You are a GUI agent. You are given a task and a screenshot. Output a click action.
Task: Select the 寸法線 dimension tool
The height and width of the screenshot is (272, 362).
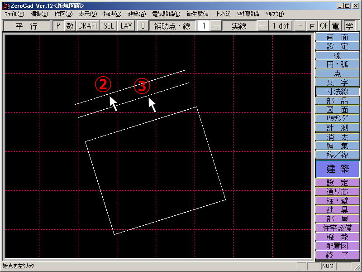337,92
